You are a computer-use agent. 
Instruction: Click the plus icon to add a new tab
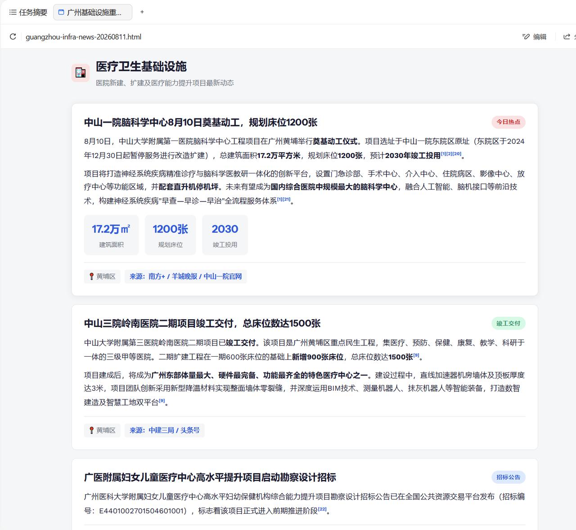(x=142, y=12)
